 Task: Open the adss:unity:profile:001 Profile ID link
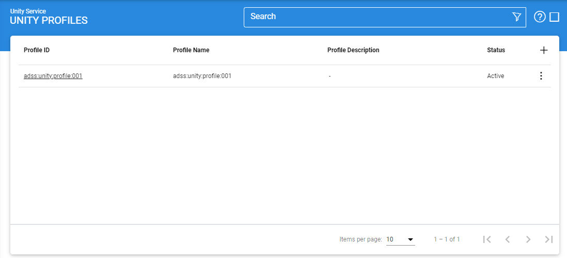click(53, 76)
